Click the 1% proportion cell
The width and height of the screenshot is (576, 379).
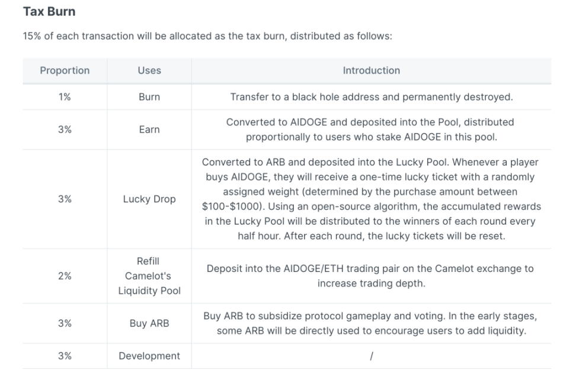[65, 97]
